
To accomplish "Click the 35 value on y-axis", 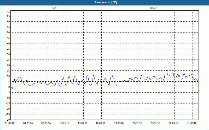I will (x=8, y=49).
